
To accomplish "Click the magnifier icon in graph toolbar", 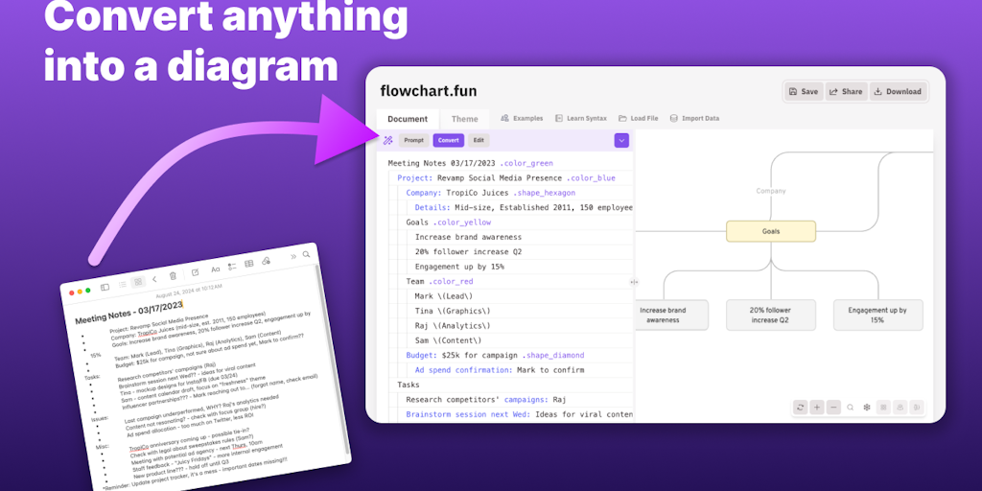I will tap(851, 407).
